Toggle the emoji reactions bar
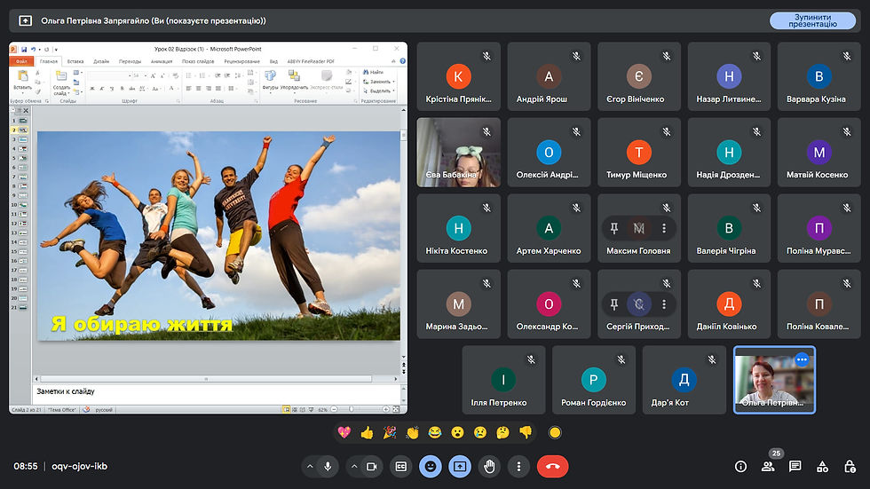 click(431, 467)
